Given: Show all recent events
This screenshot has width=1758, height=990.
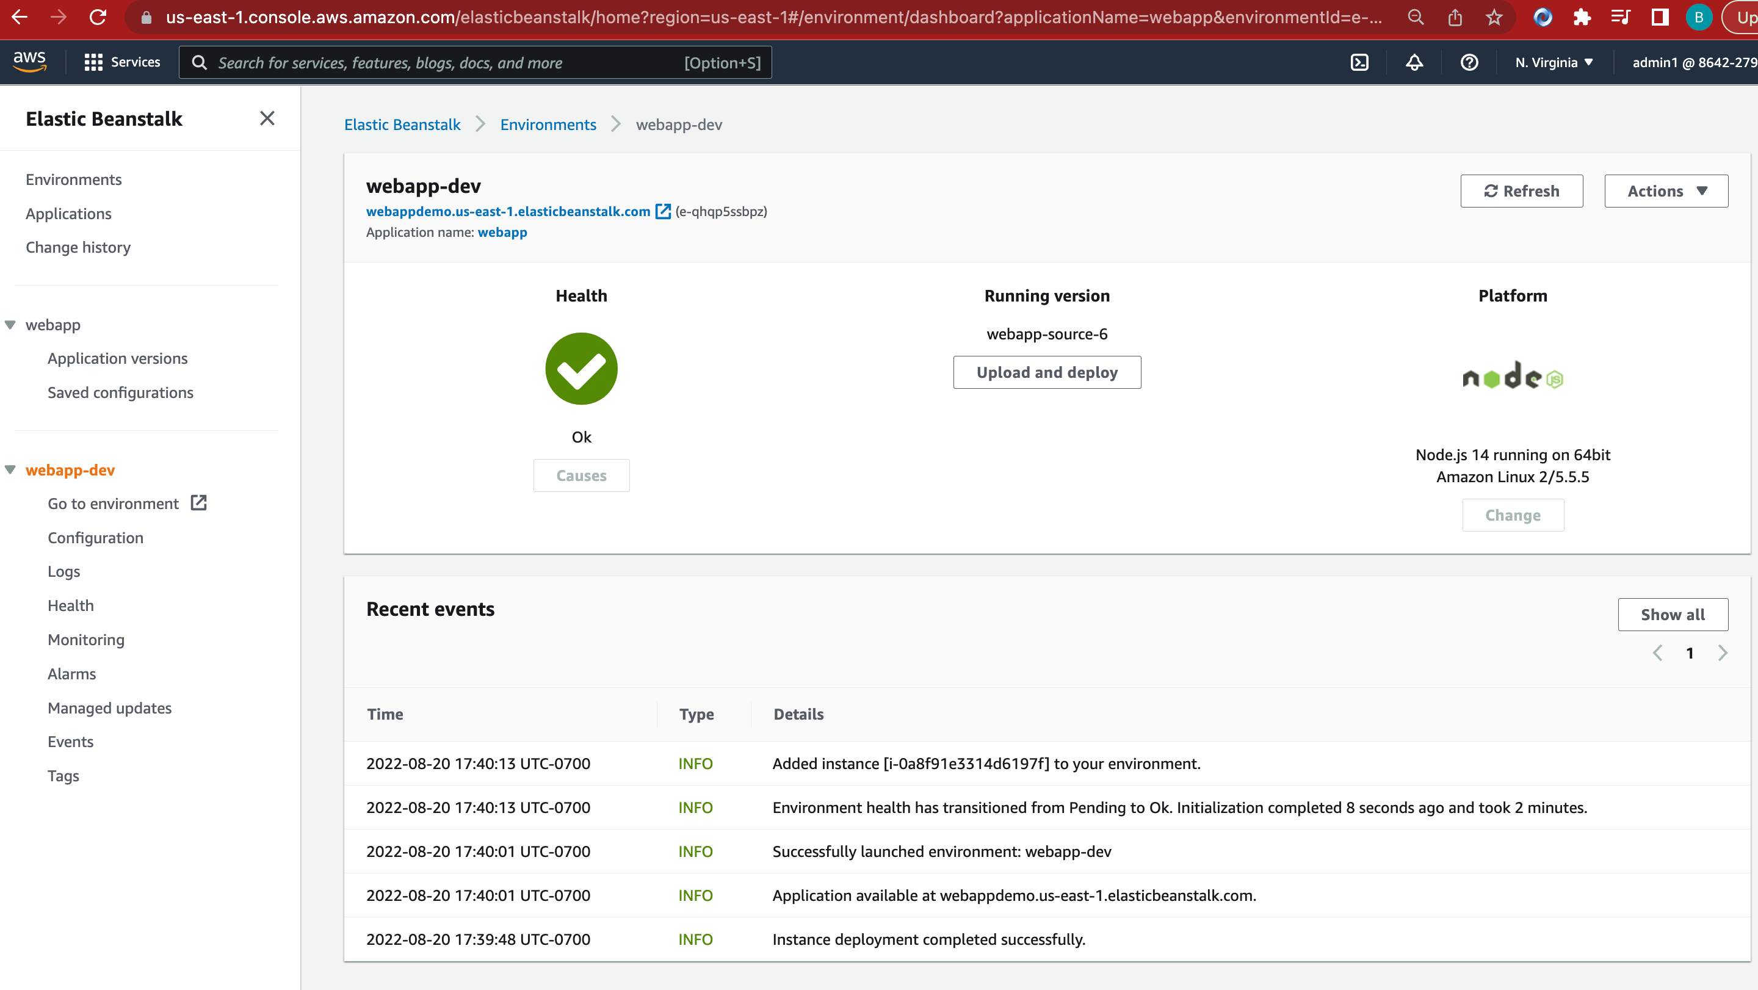Looking at the screenshot, I should point(1673,614).
